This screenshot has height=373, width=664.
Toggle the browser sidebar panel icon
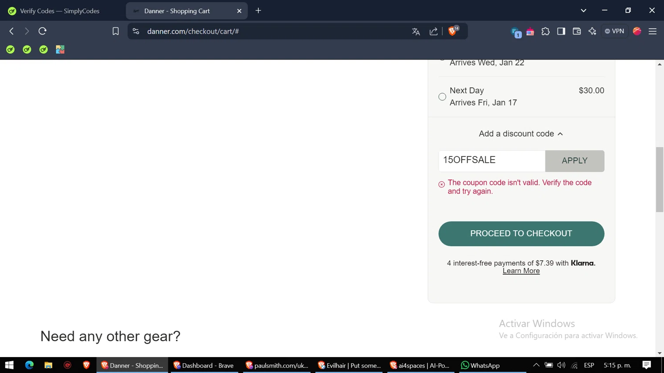tap(561, 31)
